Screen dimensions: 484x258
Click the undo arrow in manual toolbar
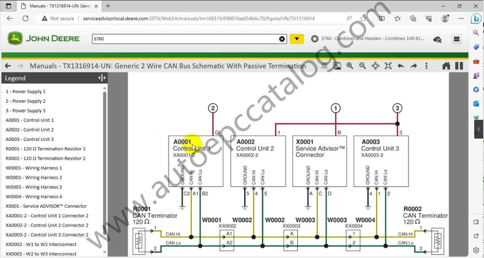(401, 66)
